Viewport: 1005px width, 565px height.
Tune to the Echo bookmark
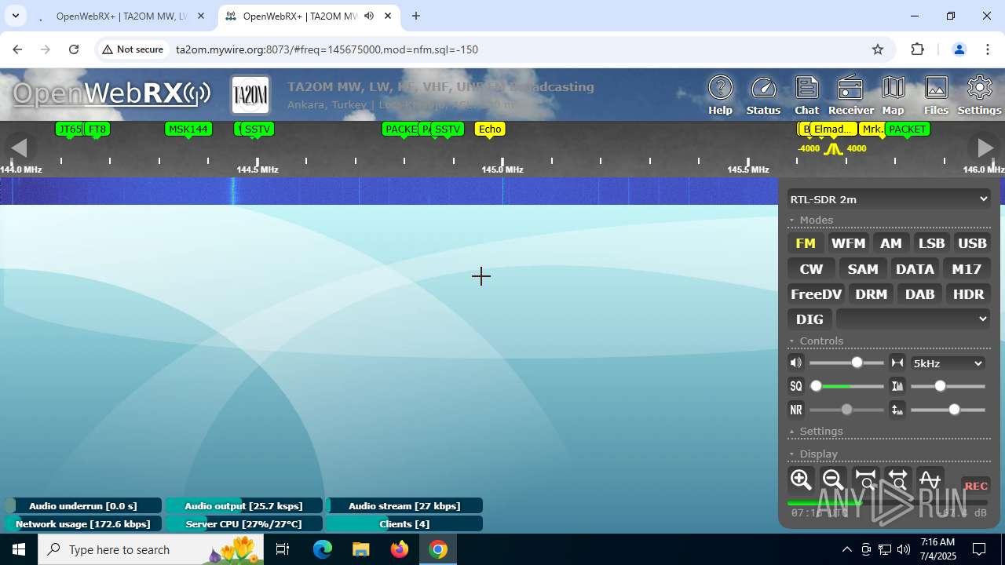click(x=489, y=129)
